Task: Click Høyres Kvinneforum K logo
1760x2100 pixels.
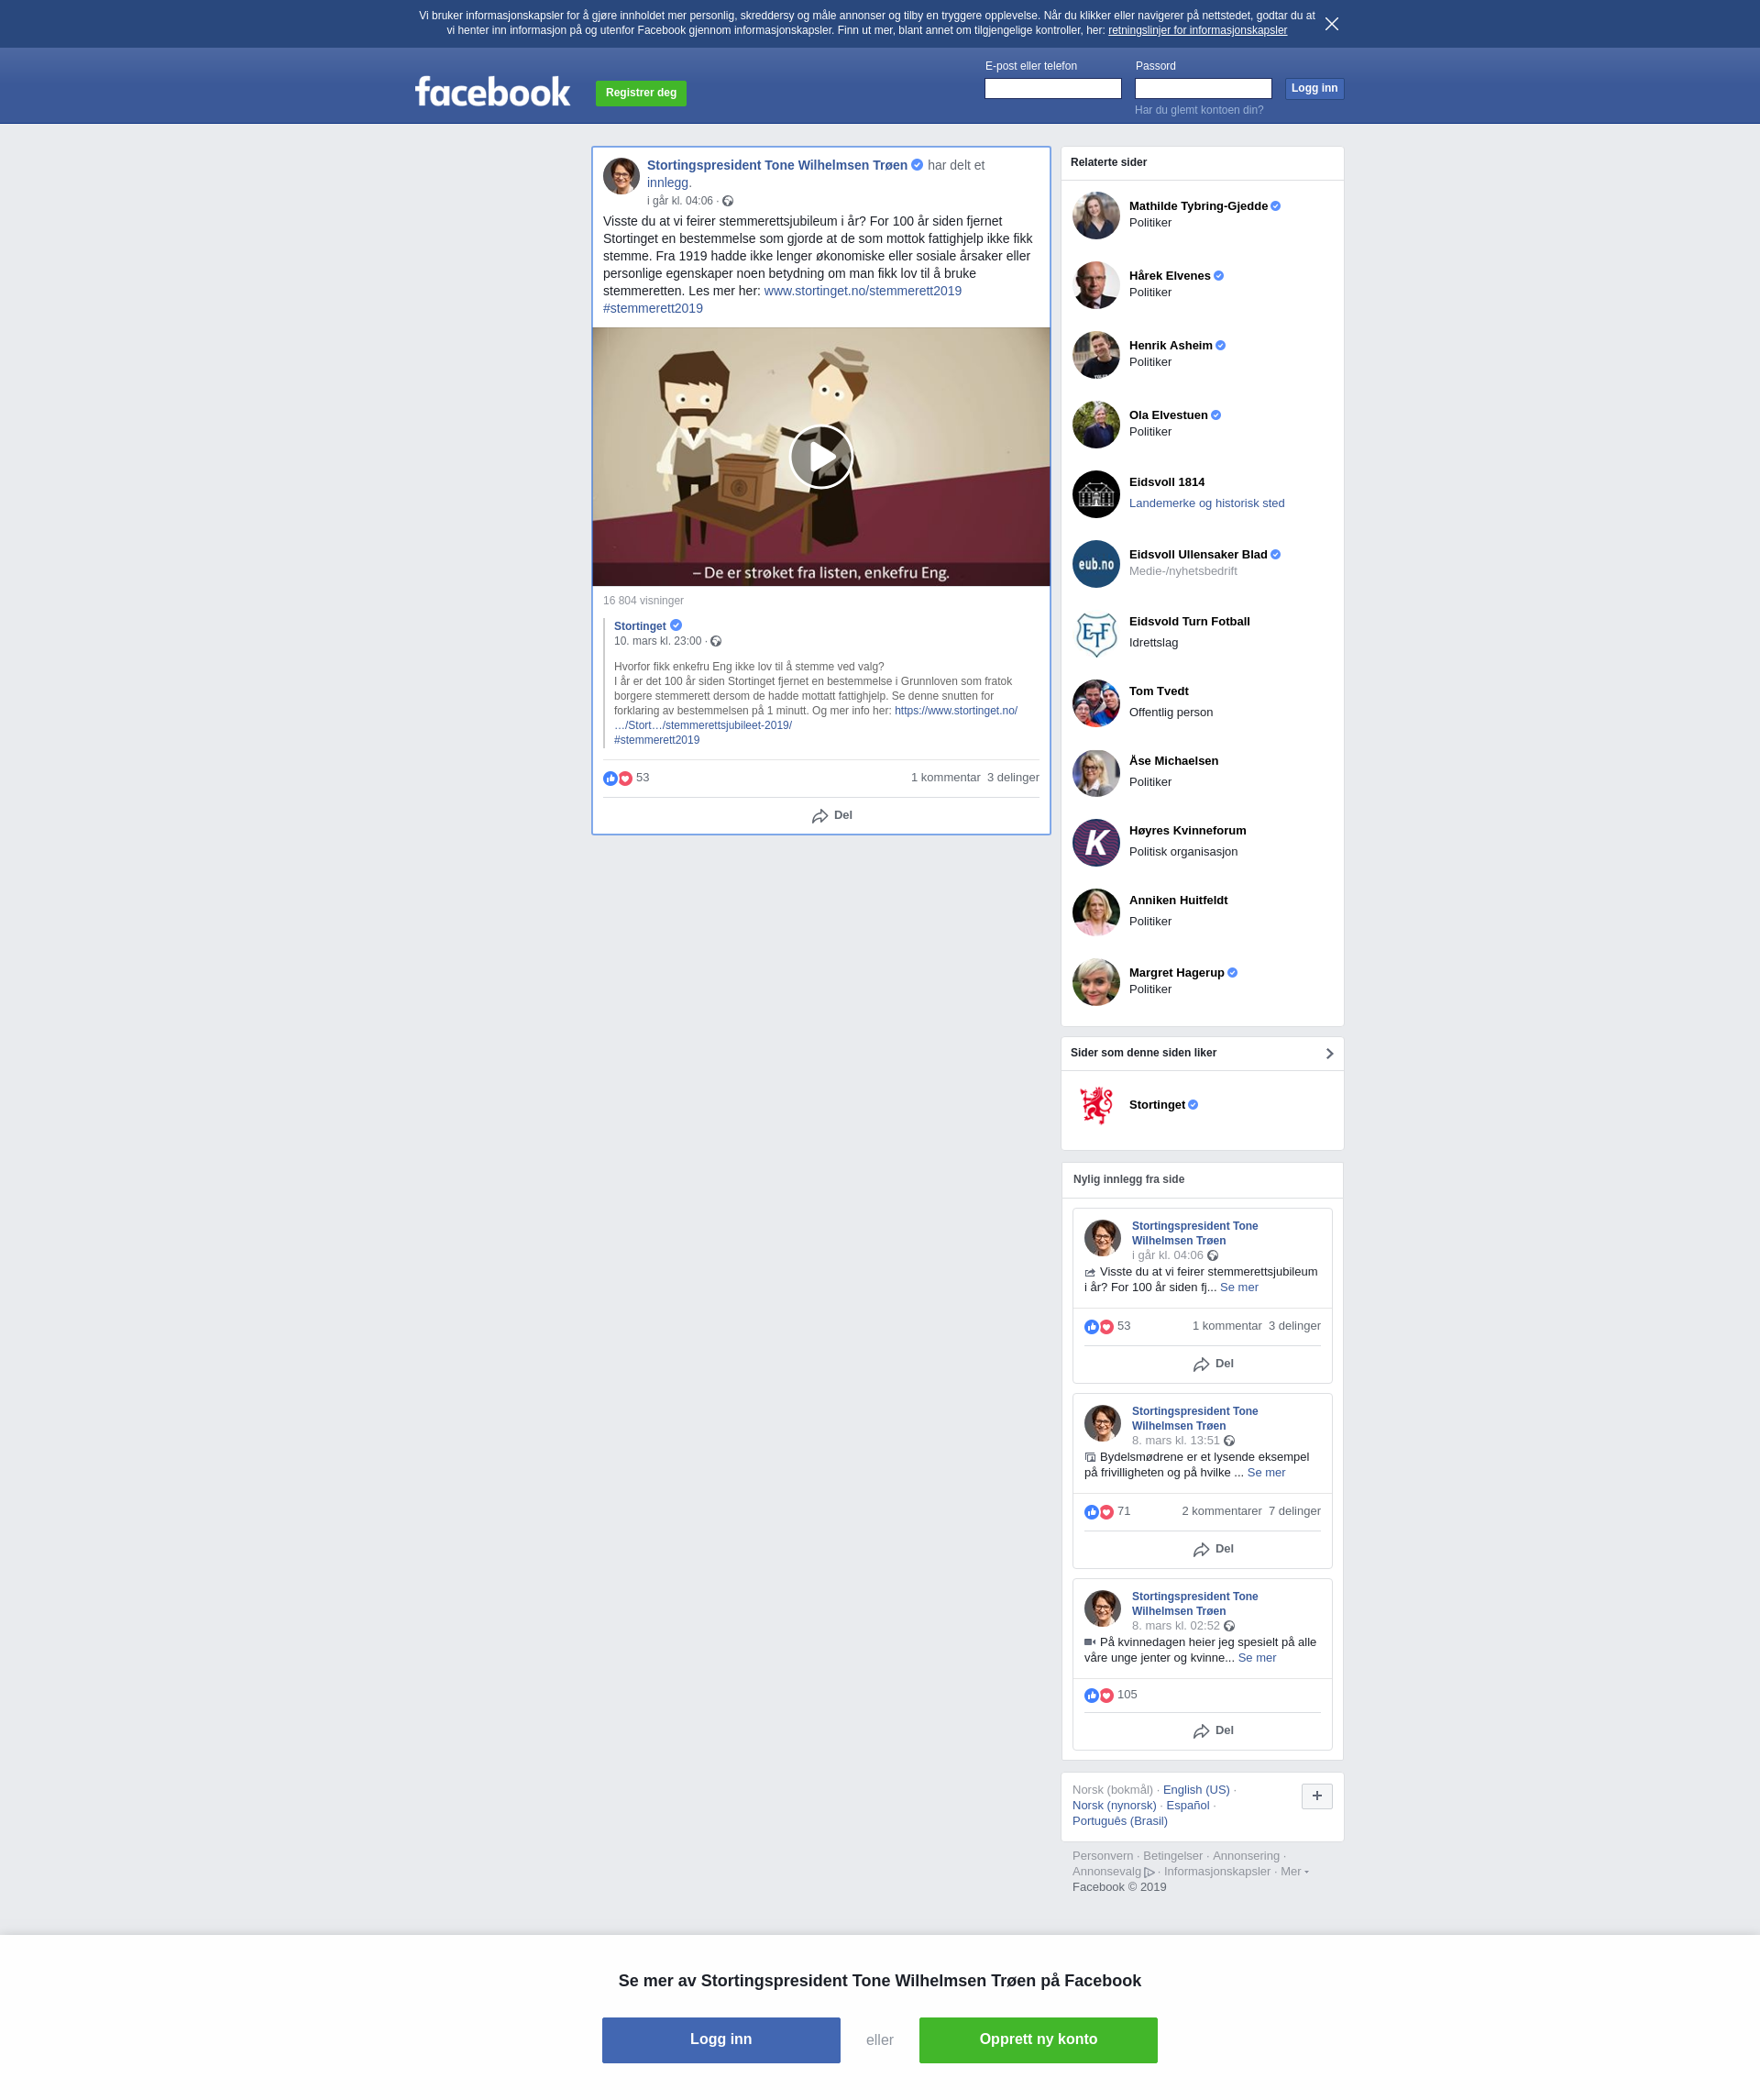Action: pos(1095,843)
